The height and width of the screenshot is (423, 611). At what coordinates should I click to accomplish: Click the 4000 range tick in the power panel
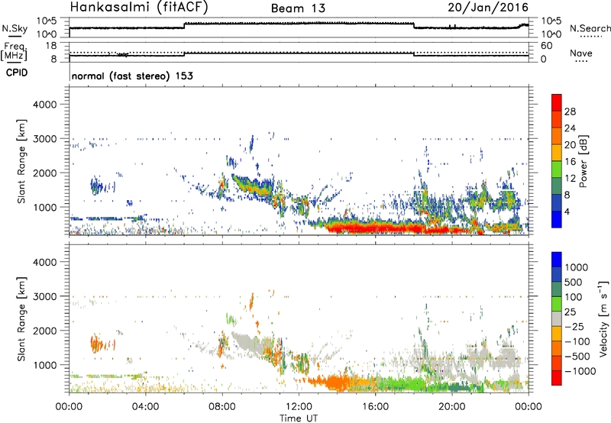point(44,105)
